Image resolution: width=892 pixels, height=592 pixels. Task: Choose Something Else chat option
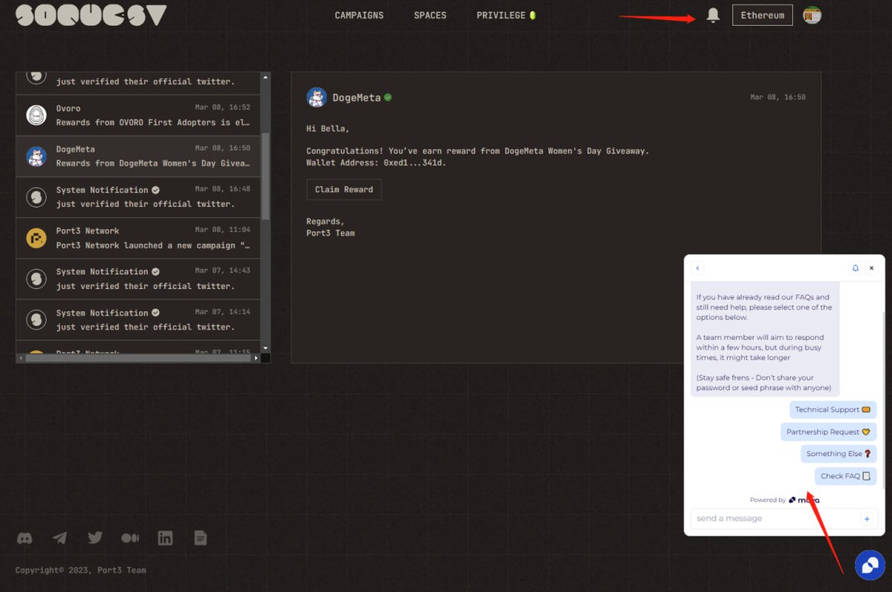(x=838, y=454)
